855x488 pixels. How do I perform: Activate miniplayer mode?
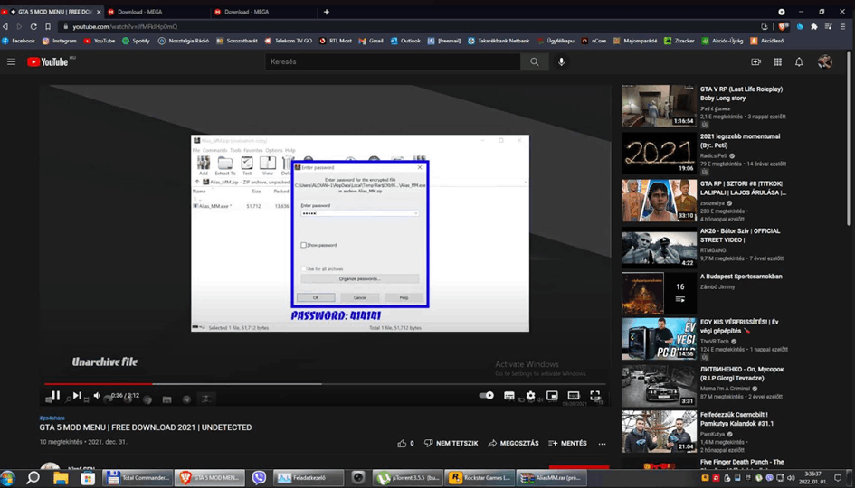[x=552, y=396]
